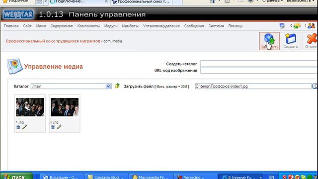The image size is (318, 179).
Task: Click the Upload (Загрузить) toolbar icon
Action: click(x=269, y=41)
